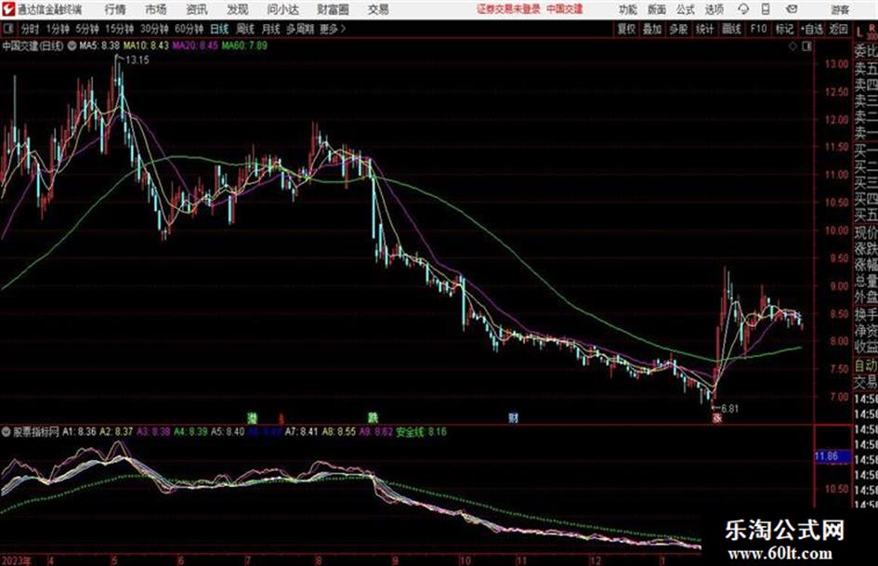
Task: Select the 周线 weekly period tab
Action: [245, 29]
